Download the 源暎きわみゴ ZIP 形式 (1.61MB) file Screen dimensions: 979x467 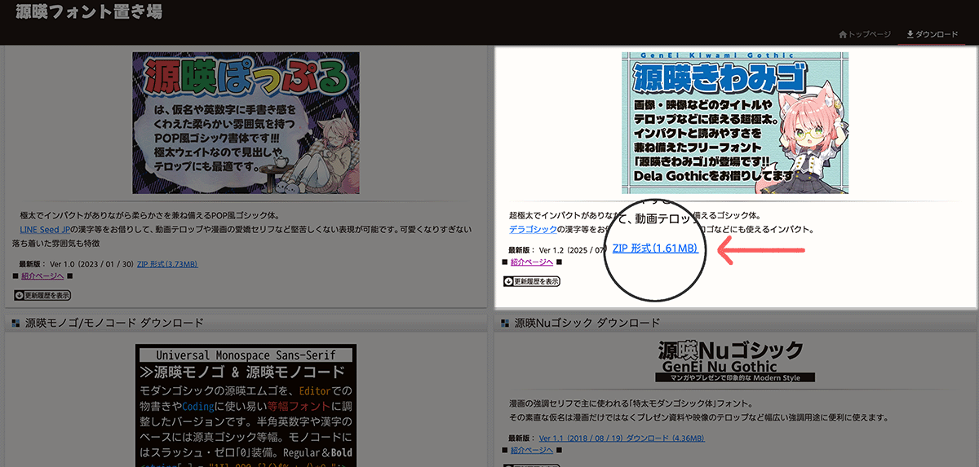click(x=655, y=249)
